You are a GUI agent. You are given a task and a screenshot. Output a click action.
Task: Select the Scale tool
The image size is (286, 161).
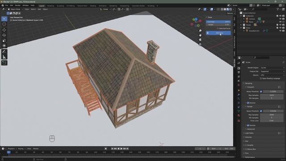tap(4, 40)
